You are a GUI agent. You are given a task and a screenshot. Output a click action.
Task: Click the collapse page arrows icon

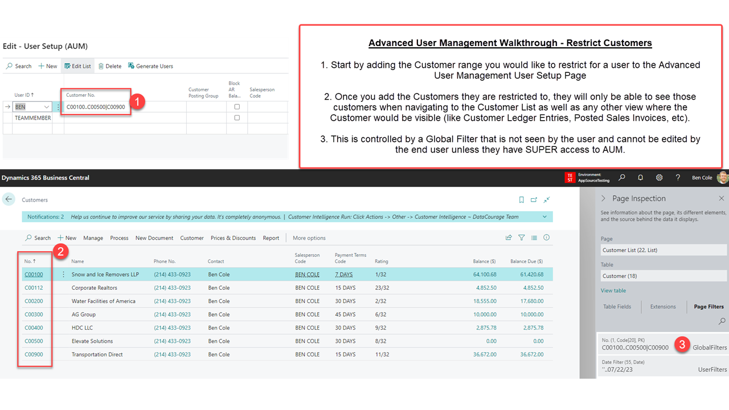(547, 200)
